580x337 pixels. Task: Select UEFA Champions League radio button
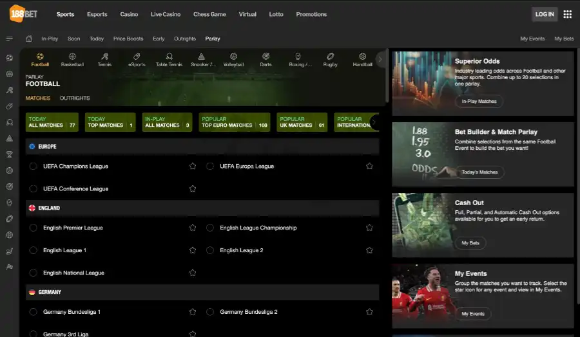point(34,166)
